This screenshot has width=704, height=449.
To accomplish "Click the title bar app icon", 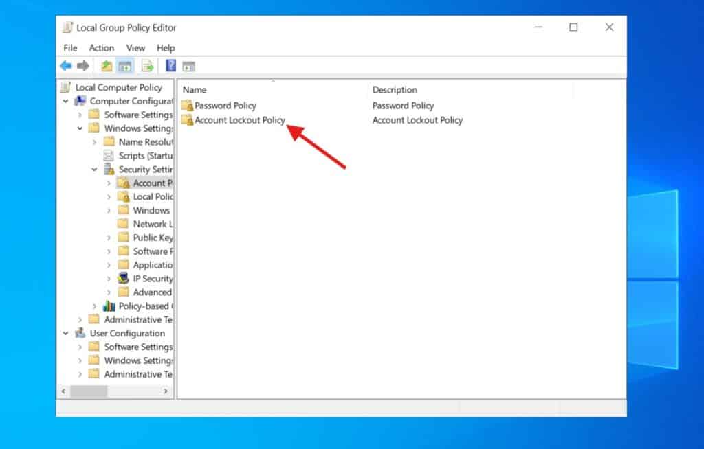I will 67,27.
